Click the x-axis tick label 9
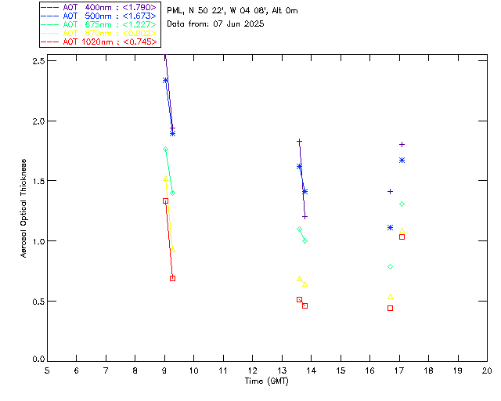Viewport: 501px width, 401px height. point(164,370)
